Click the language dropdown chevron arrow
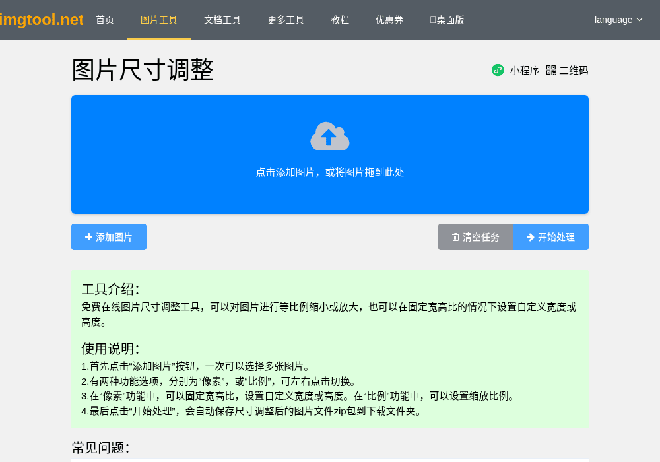 click(640, 20)
